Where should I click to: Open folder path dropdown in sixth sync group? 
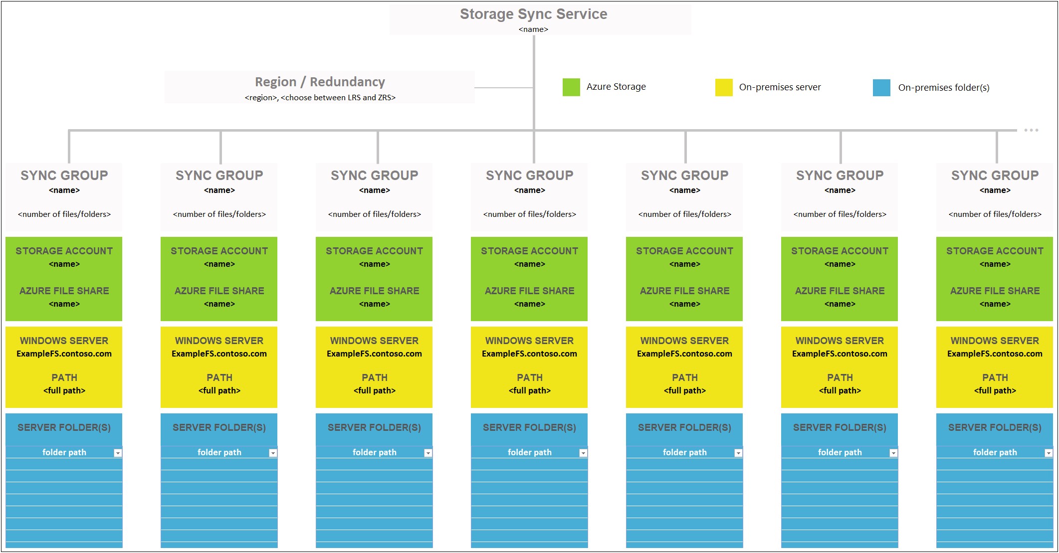894,453
